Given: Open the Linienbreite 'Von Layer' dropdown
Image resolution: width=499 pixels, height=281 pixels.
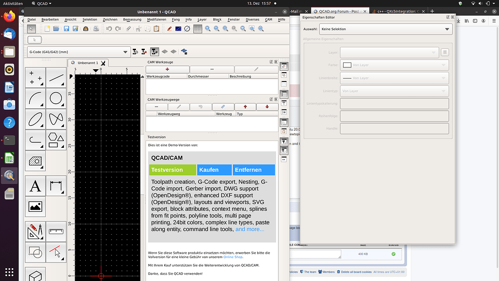Looking at the screenshot, I should coord(394,78).
